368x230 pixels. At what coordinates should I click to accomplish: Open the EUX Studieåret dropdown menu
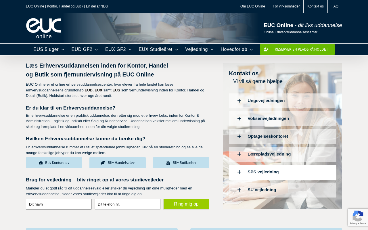pyautogui.click(x=158, y=49)
